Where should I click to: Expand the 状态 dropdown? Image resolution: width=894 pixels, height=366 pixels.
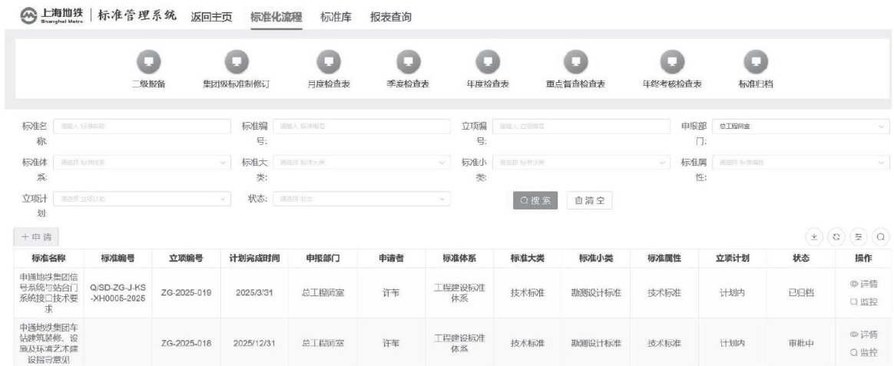click(x=362, y=199)
